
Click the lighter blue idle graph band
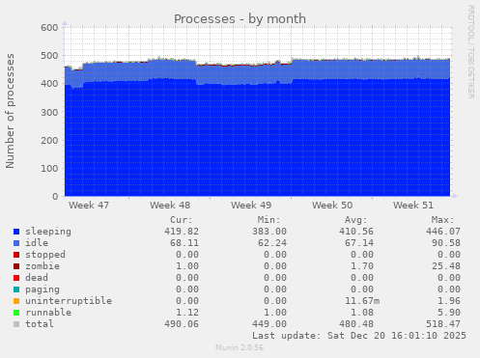257,73
